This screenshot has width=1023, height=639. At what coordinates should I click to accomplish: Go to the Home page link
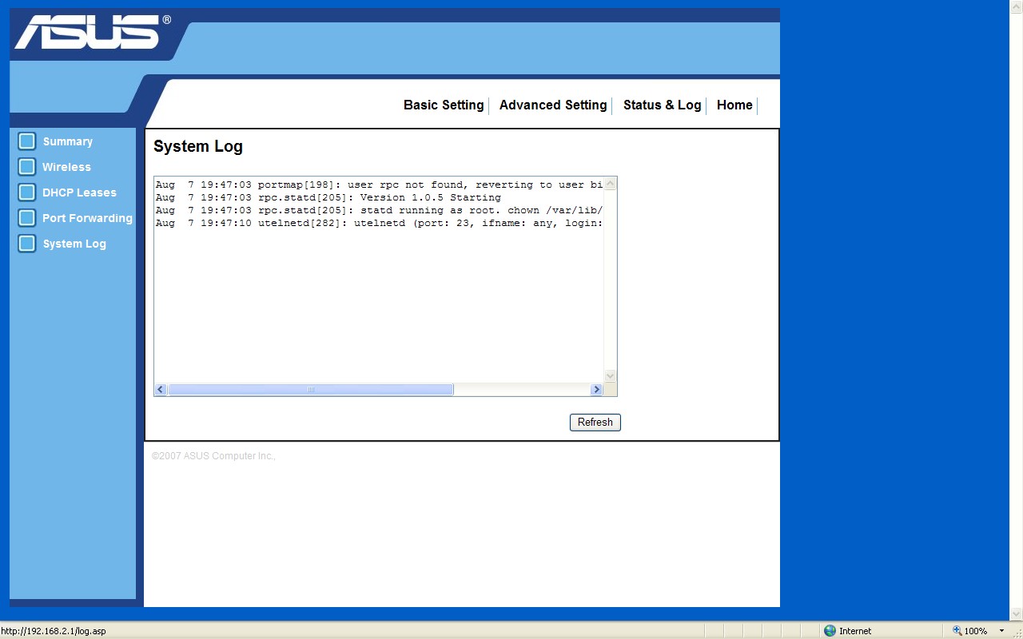(734, 105)
